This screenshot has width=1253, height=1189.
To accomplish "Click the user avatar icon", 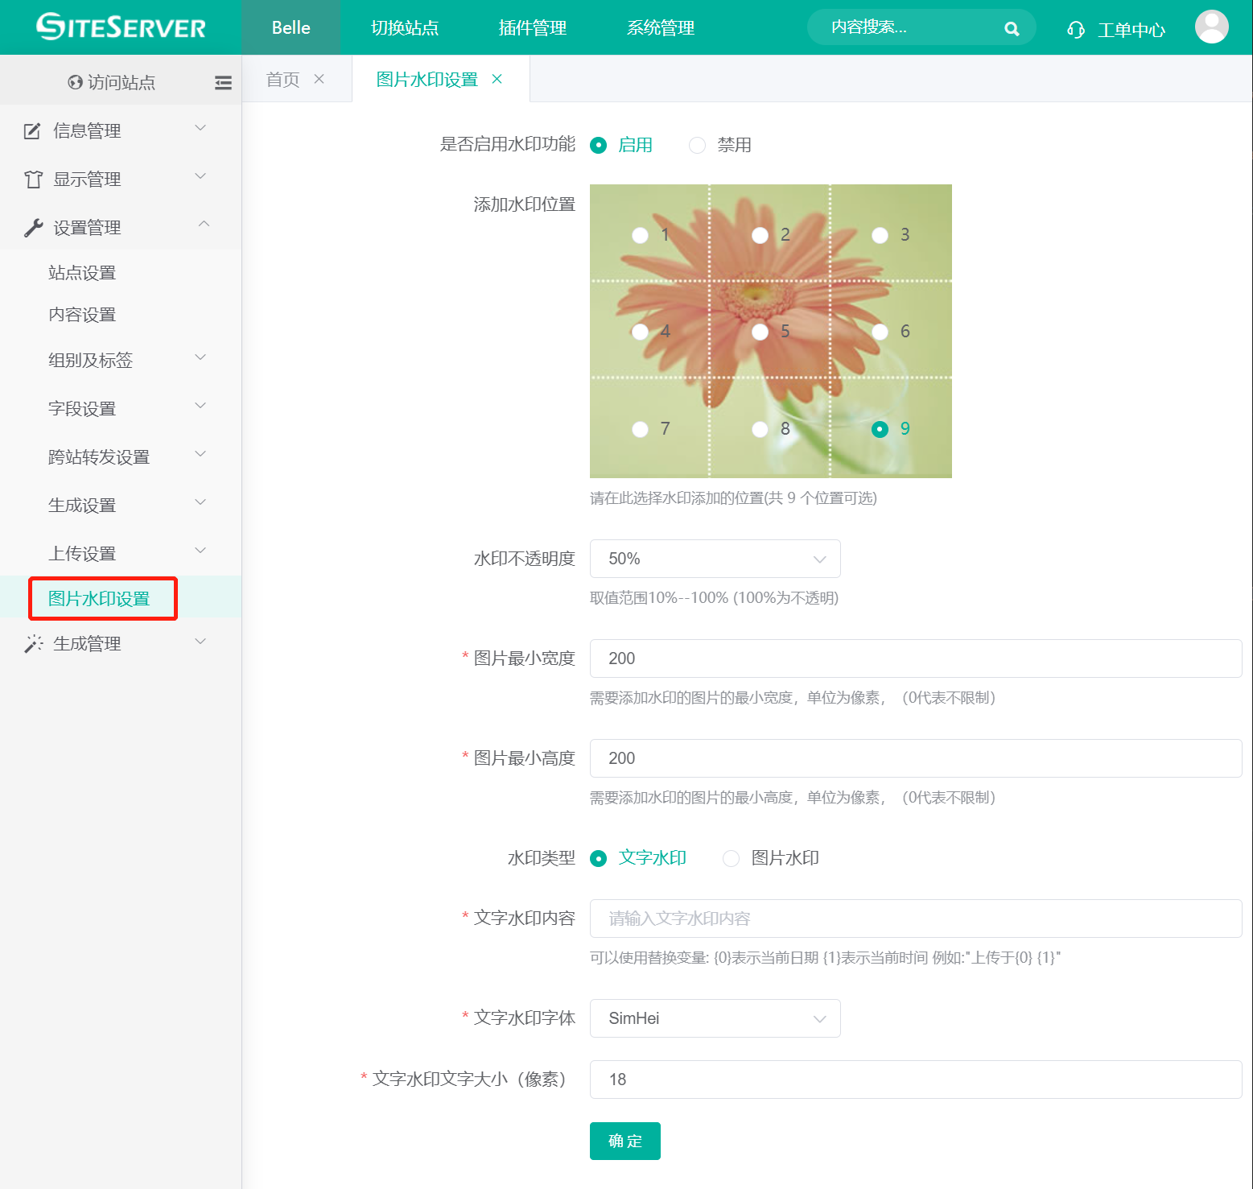I will coord(1212,27).
